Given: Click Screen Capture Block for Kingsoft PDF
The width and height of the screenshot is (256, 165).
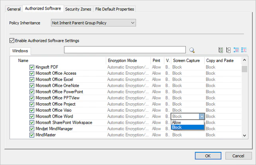Looking at the screenshot, I should click(x=177, y=67).
